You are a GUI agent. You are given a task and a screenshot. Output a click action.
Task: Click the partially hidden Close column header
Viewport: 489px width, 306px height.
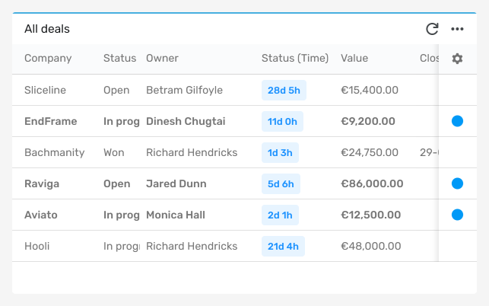[x=429, y=59]
